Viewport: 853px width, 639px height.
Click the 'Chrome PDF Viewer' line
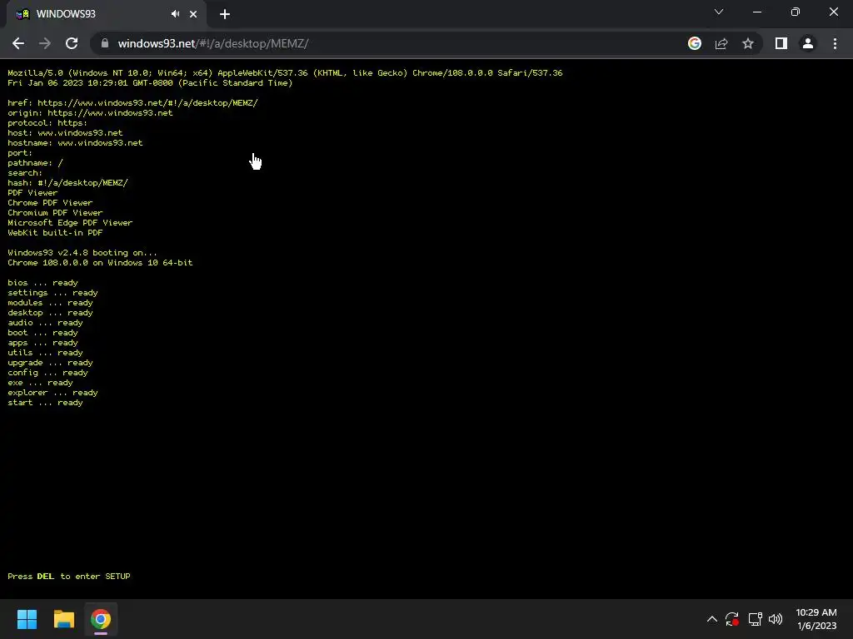click(50, 203)
